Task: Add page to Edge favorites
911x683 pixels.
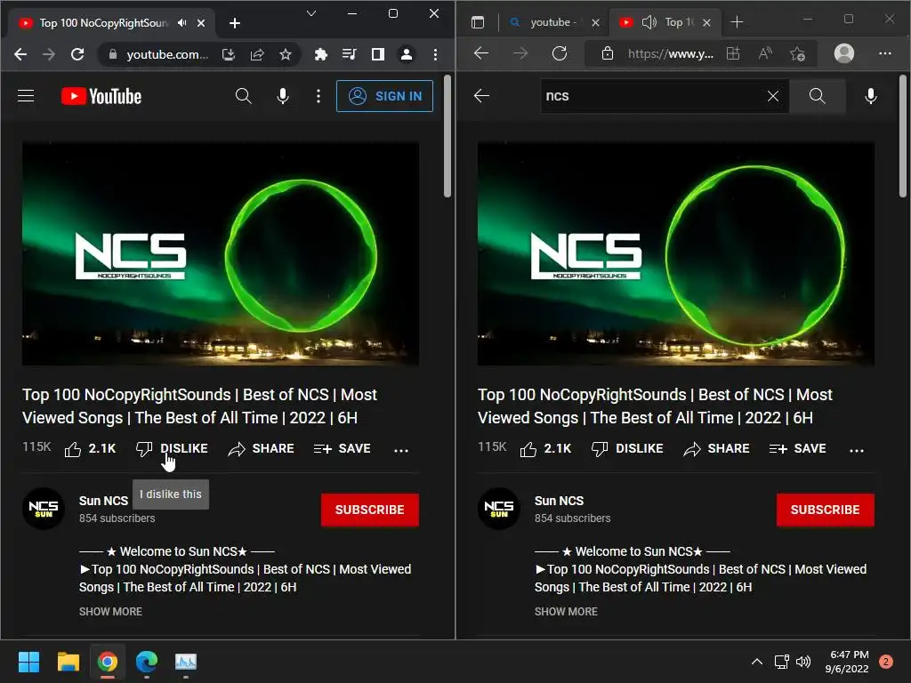Action: tap(798, 53)
